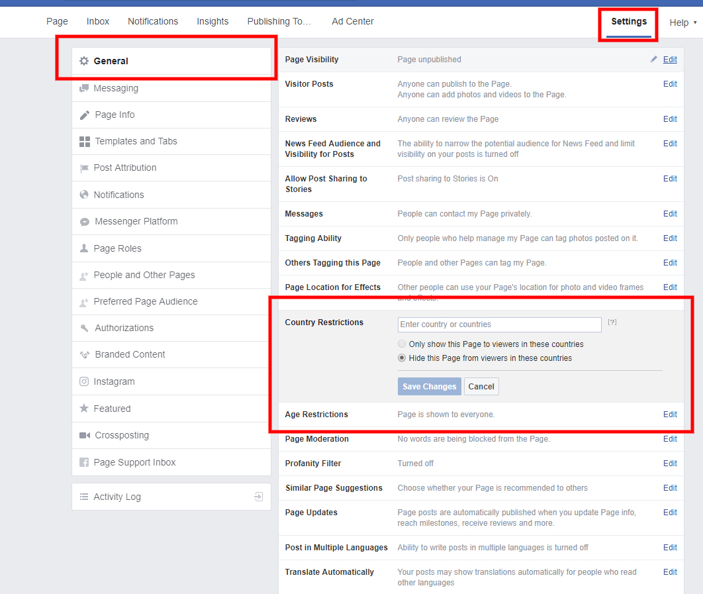Image resolution: width=703 pixels, height=594 pixels.
Task: Open Templates and Tabs settings
Action: click(171, 141)
